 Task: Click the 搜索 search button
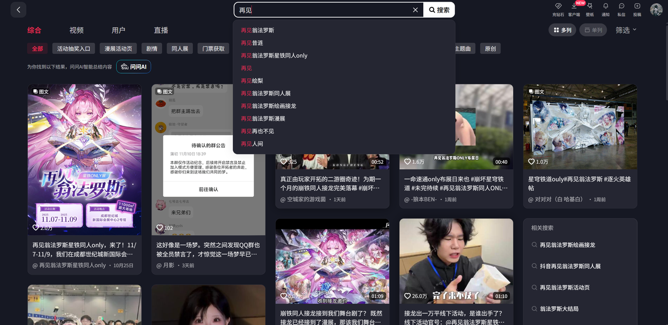coord(439,10)
